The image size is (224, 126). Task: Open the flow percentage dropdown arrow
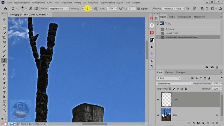(116, 9)
